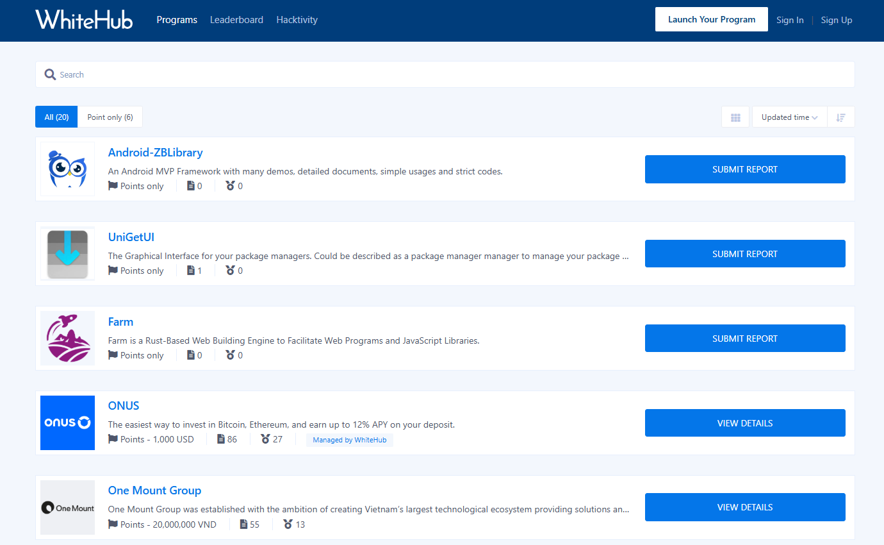Focus the program Search field
The image size is (884, 545).
[x=445, y=74]
